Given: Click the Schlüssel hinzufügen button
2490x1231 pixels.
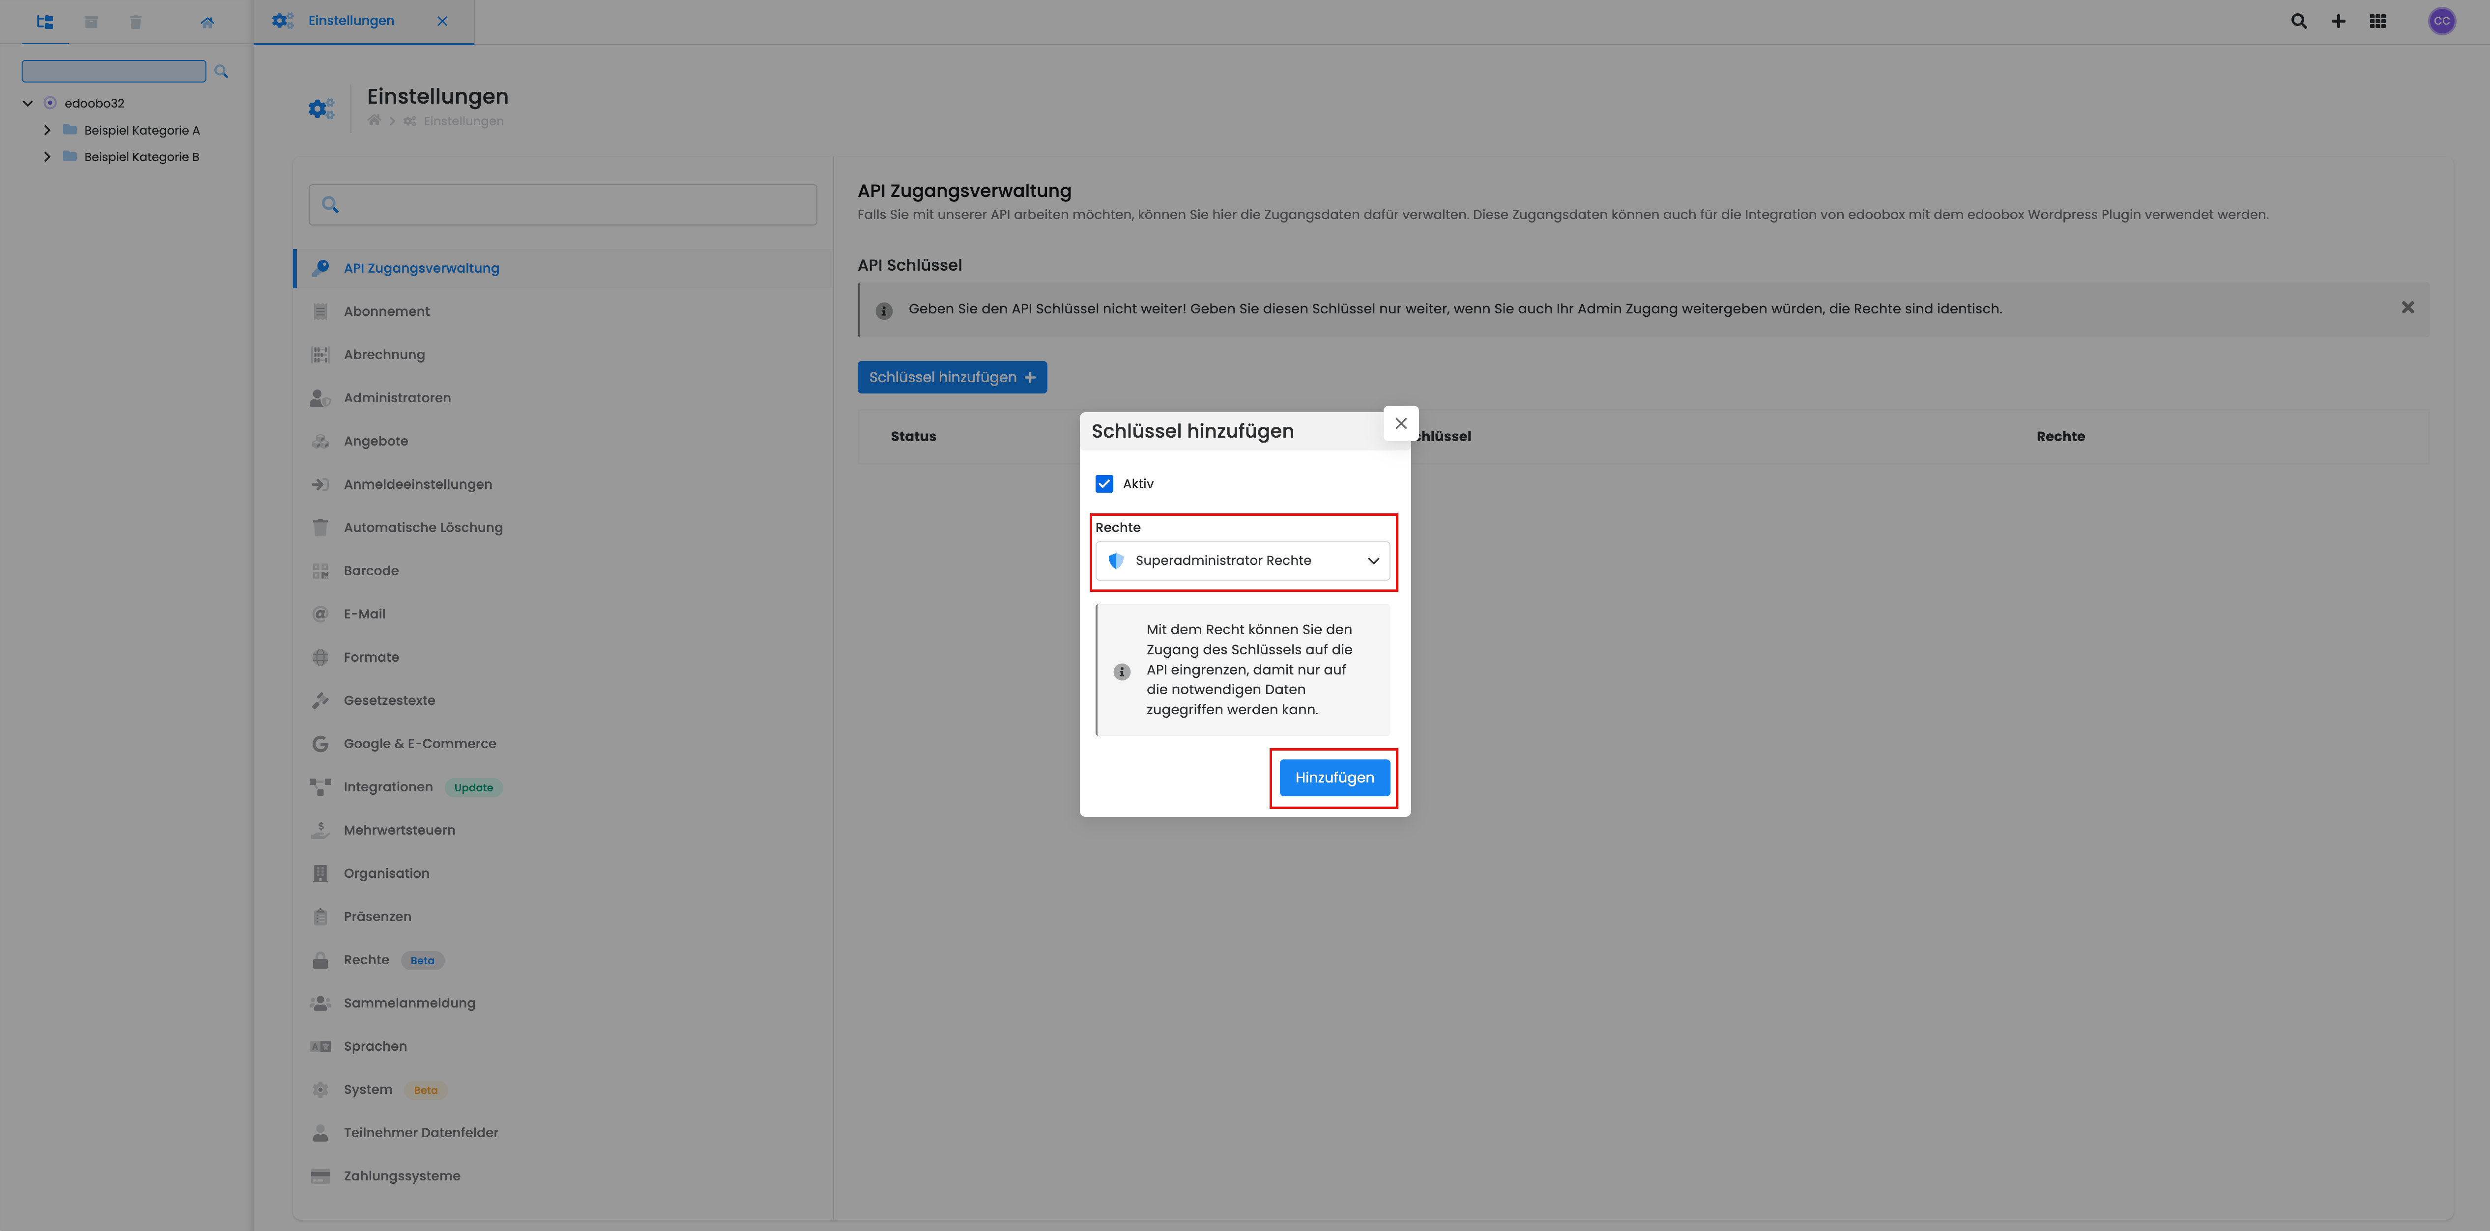Looking at the screenshot, I should (x=951, y=378).
